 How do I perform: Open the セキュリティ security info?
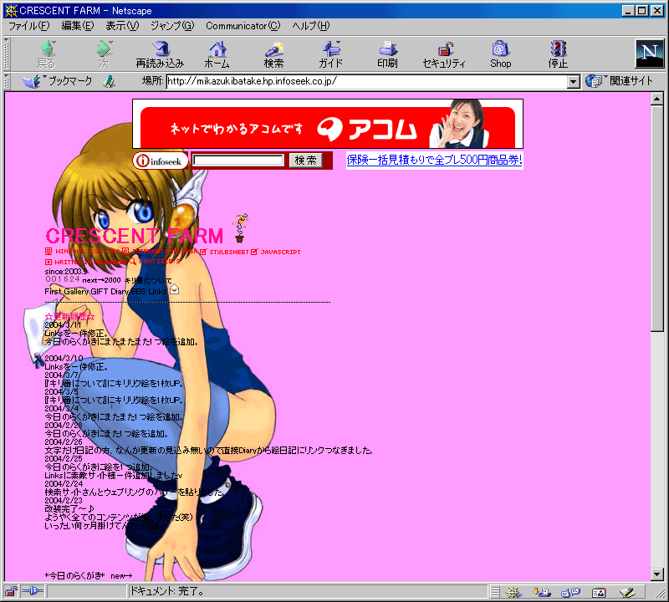pyautogui.click(x=444, y=54)
